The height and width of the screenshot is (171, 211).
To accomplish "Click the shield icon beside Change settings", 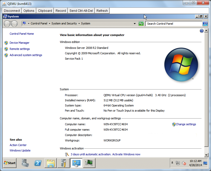I will coord(174,124).
